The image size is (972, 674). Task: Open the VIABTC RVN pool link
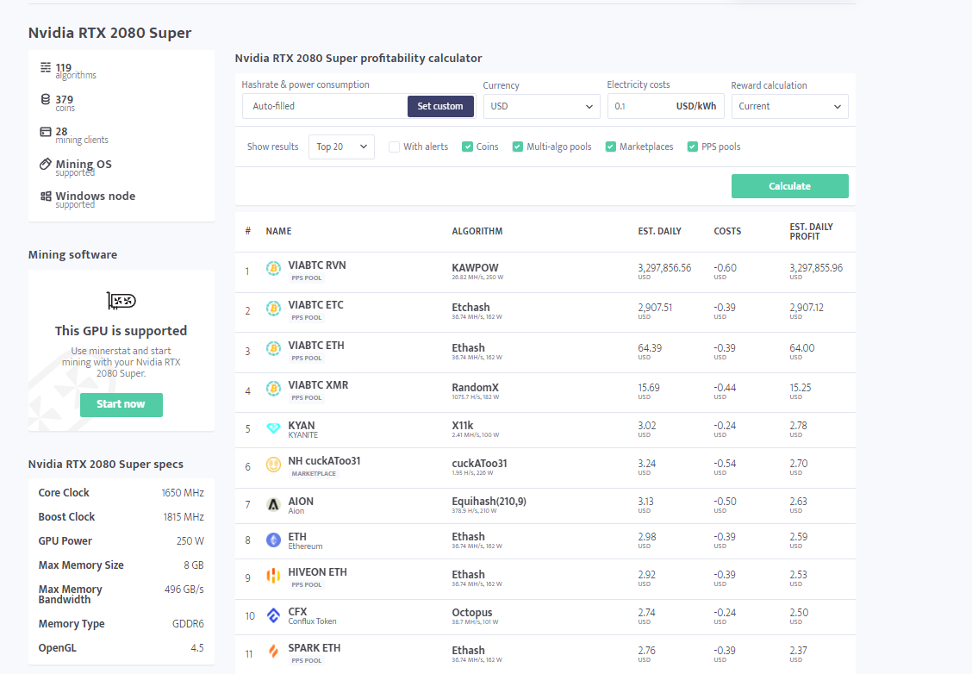(317, 265)
